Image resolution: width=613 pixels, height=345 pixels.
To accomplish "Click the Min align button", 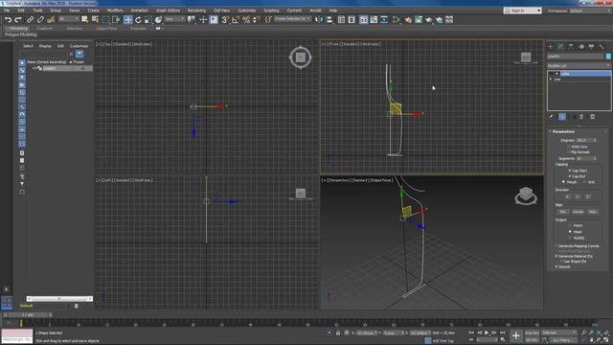I will point(563,212).
